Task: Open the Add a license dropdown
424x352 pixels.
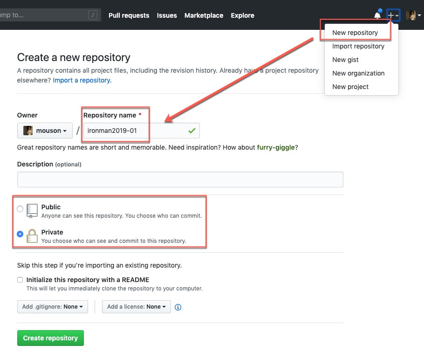Action: tap(136, 307)
